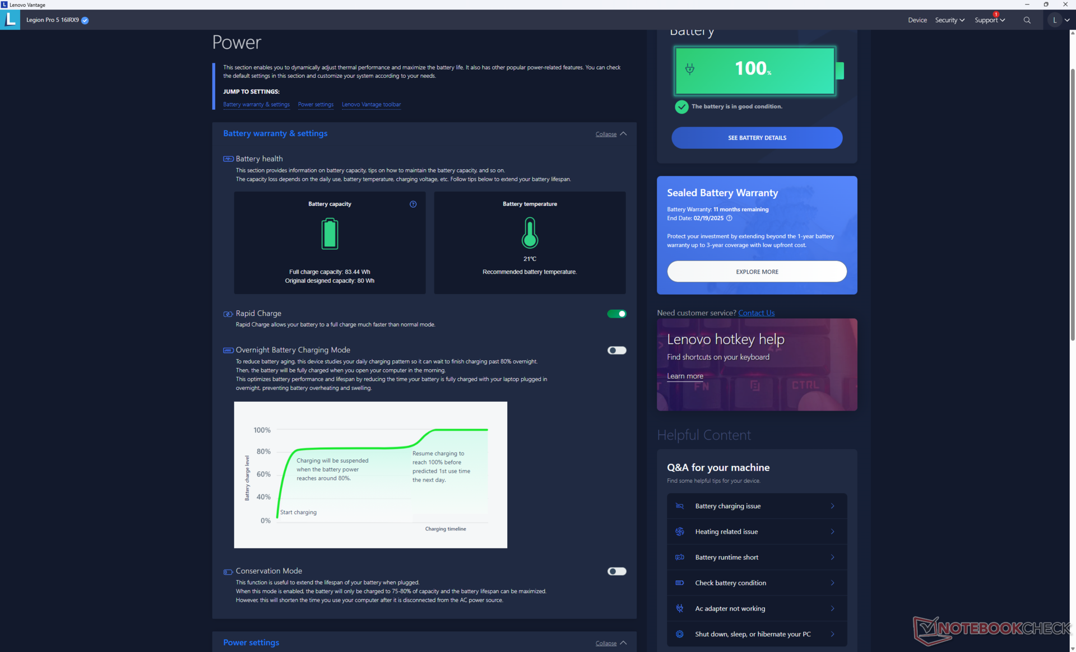Click the SEE BATTERY DETAILS button
The height and width of the screenshot is (652, 1076).
[x=757, y=138]
